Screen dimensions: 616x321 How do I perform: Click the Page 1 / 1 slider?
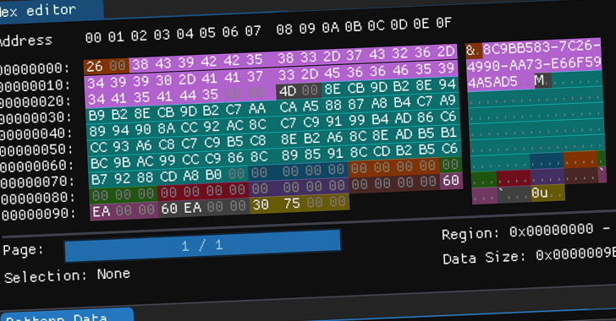pos(202,246)
